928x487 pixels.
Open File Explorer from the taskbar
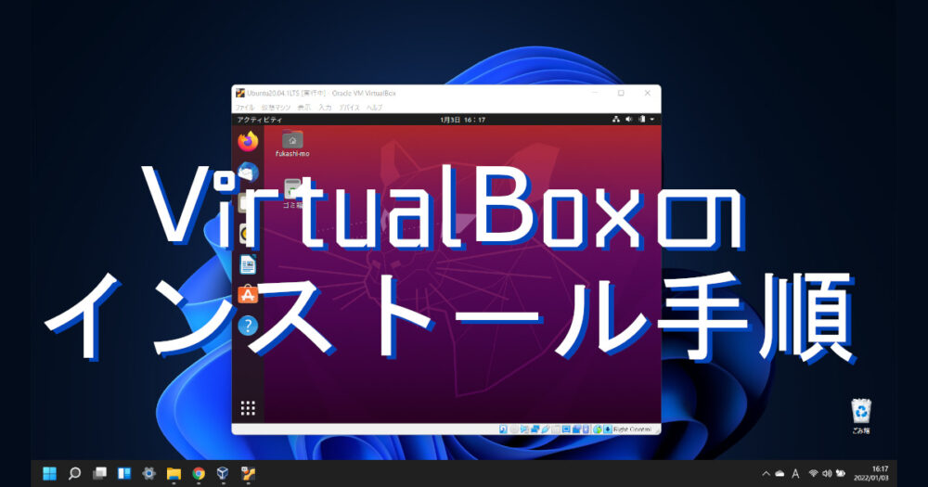click(x=174, y=473)
